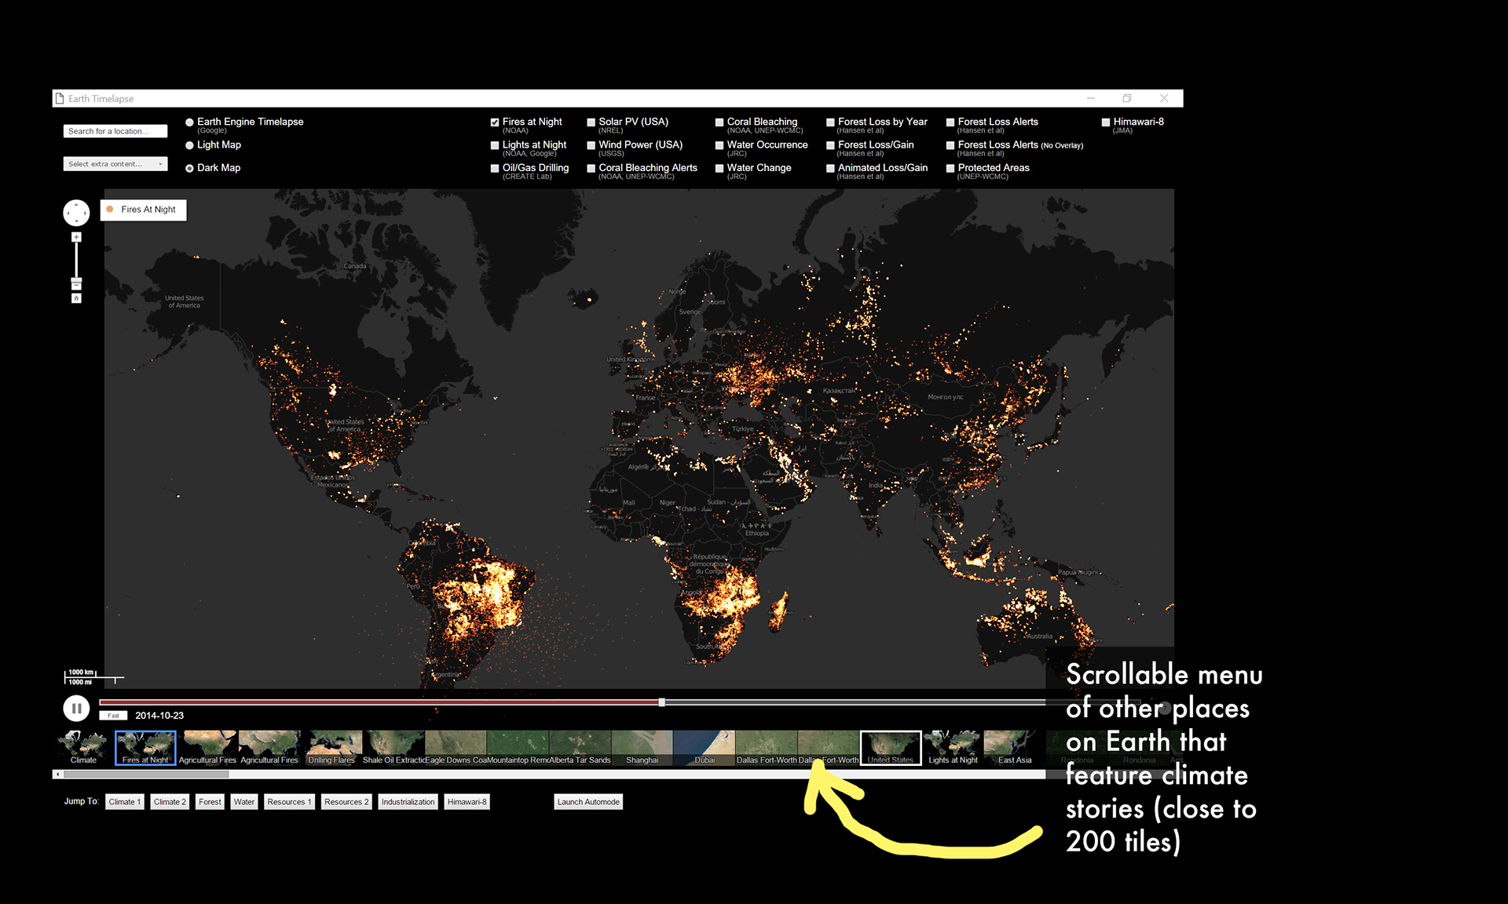The width and height of the screenshot is (1508, 904).
Task: Pan the map right with the arrow
Action: point(85,213)
